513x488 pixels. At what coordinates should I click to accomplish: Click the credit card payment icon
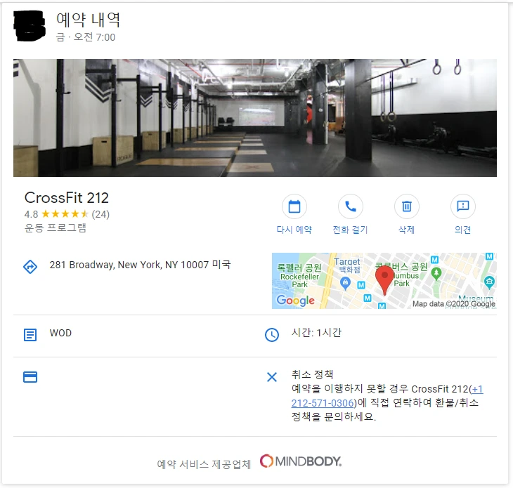pos(30,377)
